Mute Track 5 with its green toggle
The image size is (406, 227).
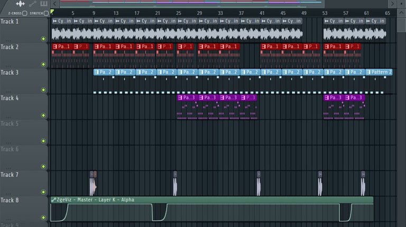point(43,141)
